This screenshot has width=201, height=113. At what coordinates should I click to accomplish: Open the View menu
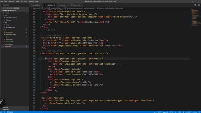(x=17, y=1)
